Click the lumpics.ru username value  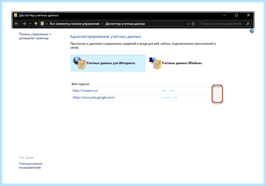[168, 91]
